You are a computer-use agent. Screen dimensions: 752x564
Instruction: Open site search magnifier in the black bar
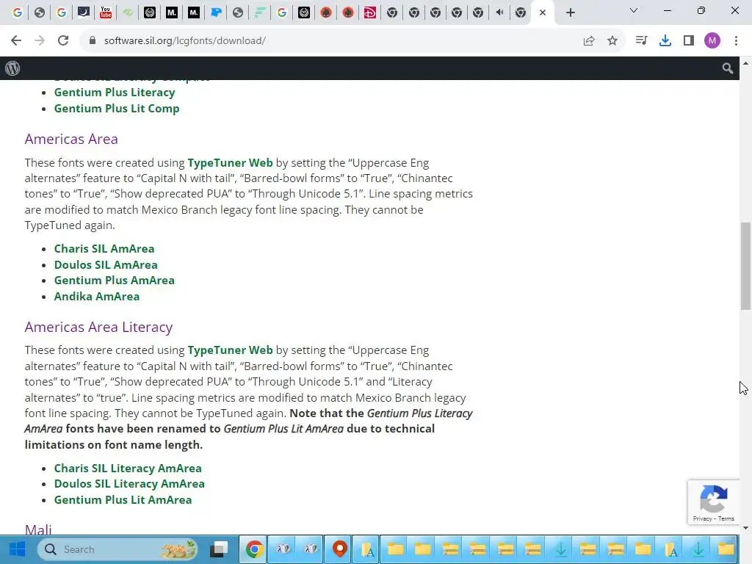728,68
